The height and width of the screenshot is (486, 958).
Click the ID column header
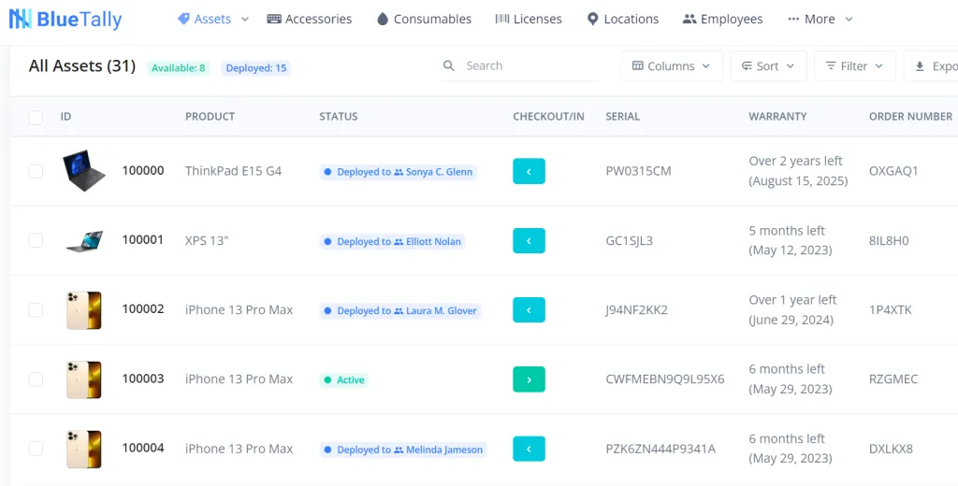coord(66,117)
